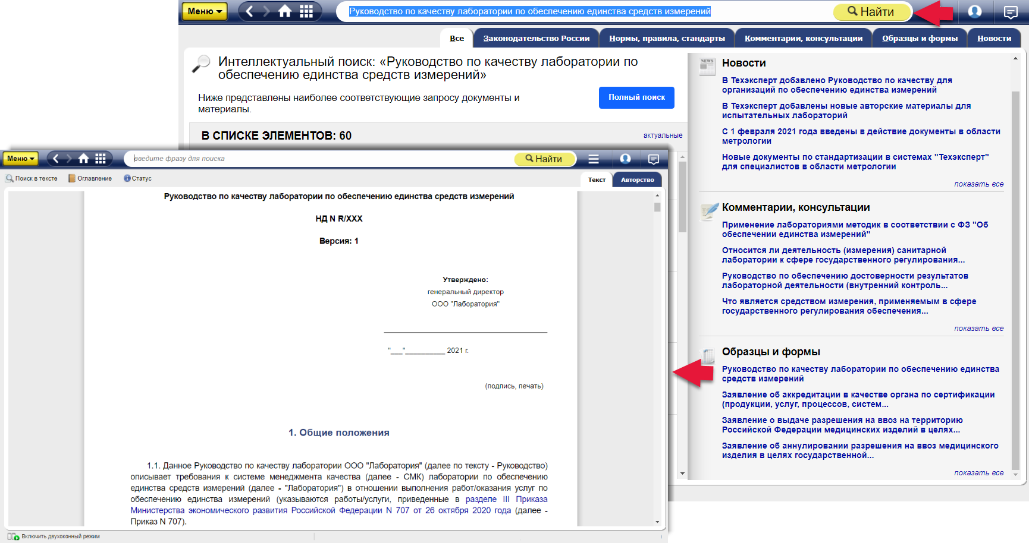The width and height of the screenshot is (1029, 543).
Task: Switch to the Законодательство России tab
Action: 537,38
